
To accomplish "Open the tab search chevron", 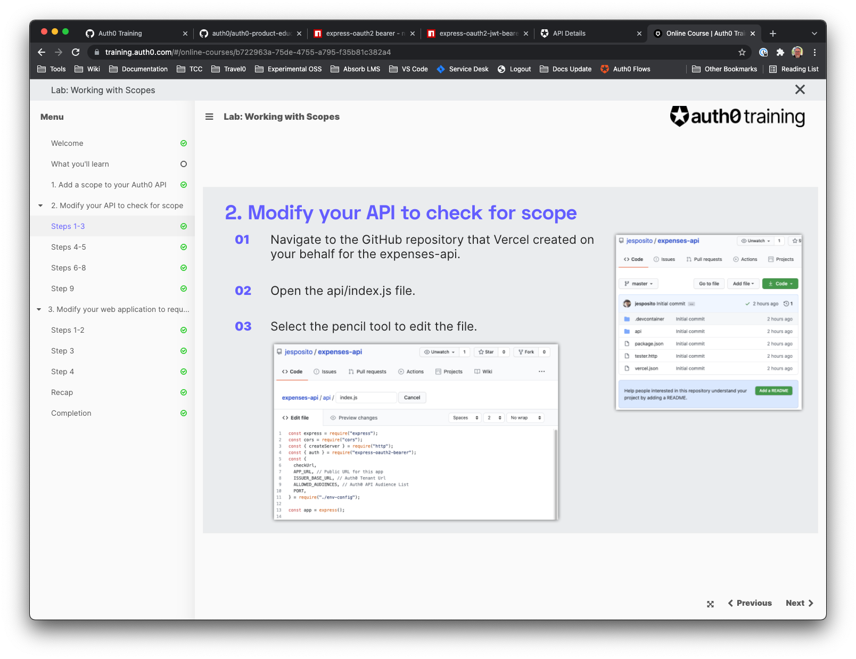I will point(814,34).
